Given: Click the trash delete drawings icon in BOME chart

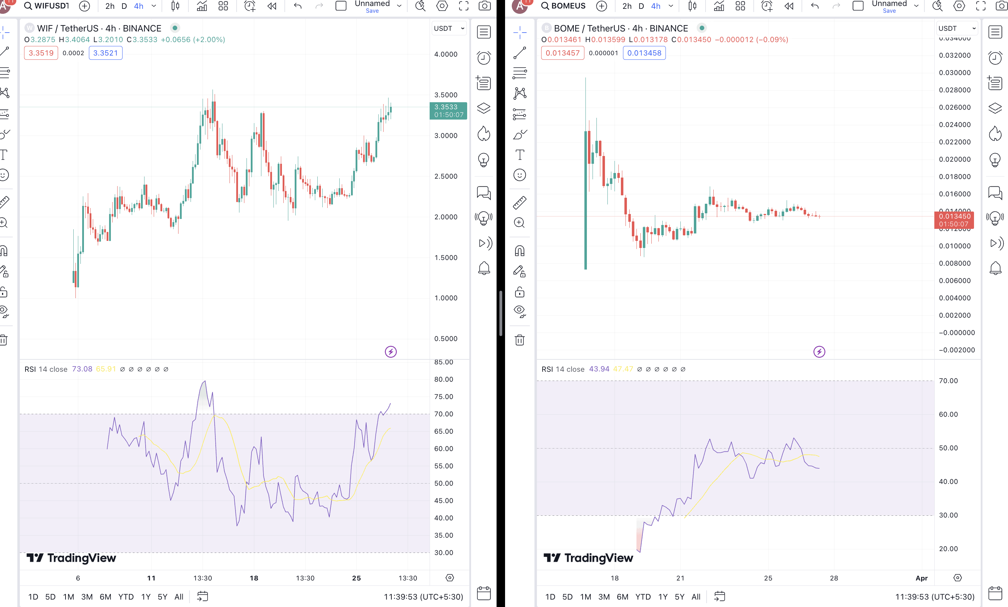Looking at the screenshot, I should pyautogui.click(x=520, y=340).
